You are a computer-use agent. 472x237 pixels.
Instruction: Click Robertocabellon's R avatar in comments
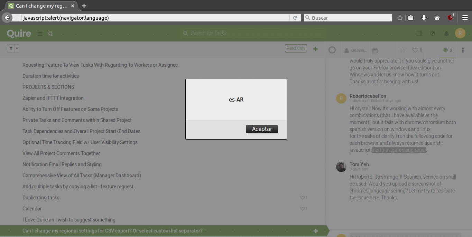click(x=341, y=98)
